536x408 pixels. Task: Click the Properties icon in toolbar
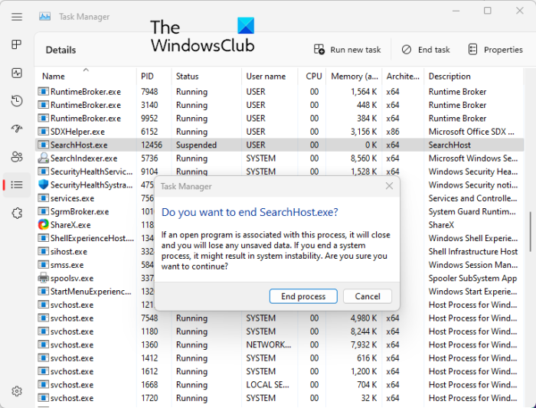pyautogui.click(x=472, y=50)
